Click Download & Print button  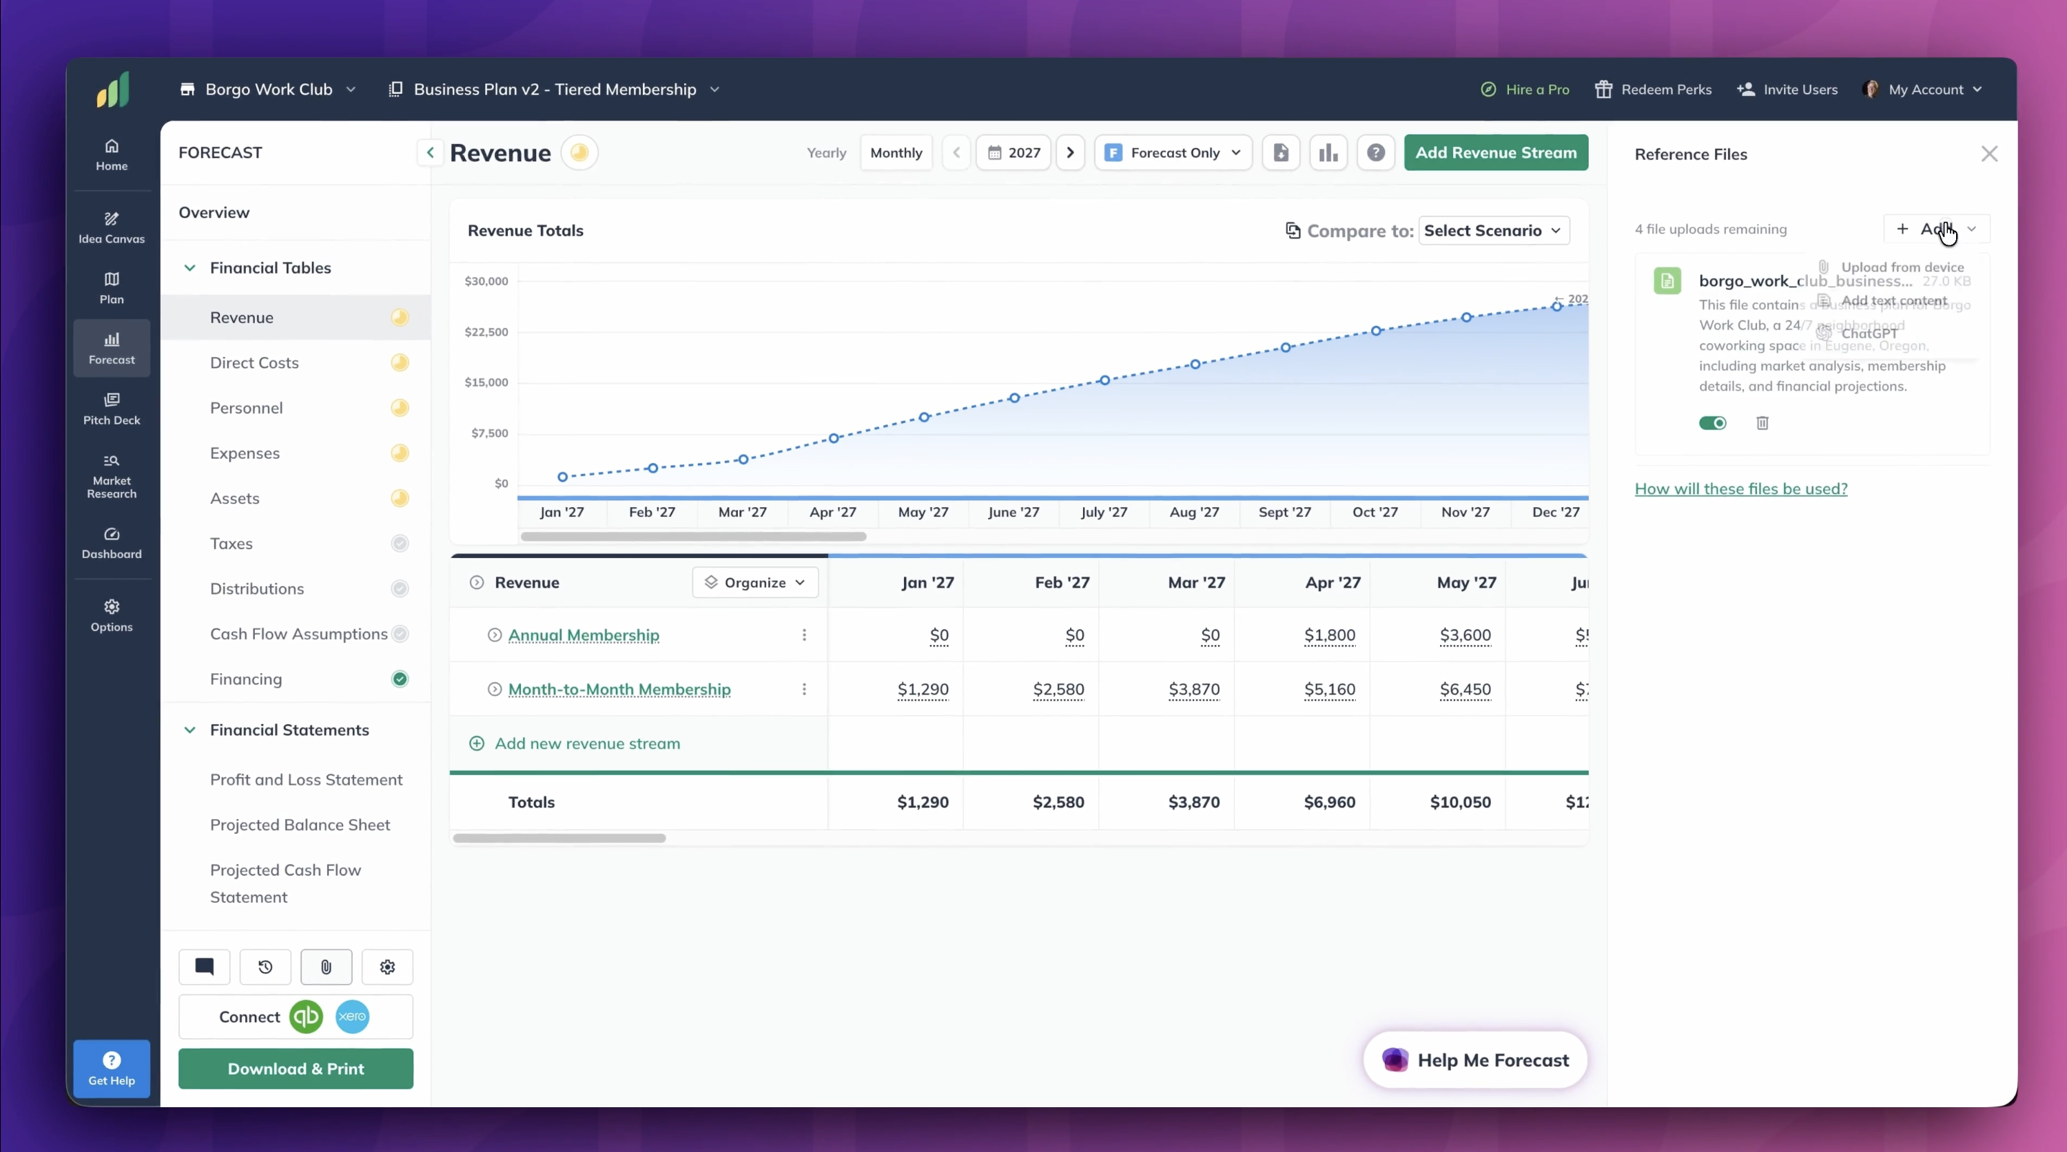296,1069
